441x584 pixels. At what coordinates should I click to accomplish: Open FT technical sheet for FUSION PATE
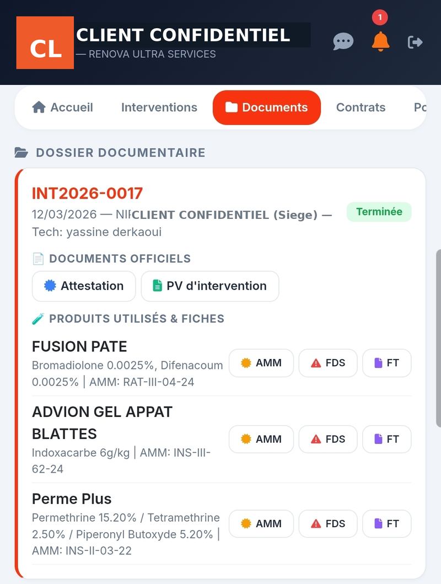[x=386, y=363]
